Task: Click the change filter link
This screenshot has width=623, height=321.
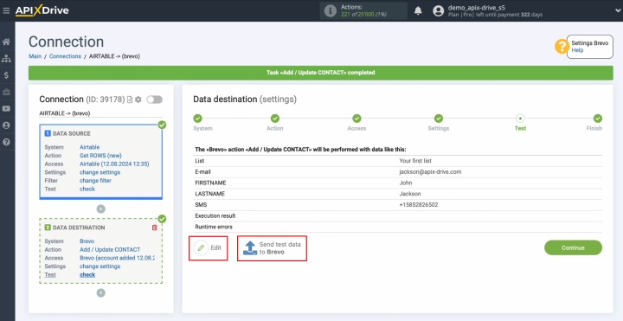Action: click(95, 181)
